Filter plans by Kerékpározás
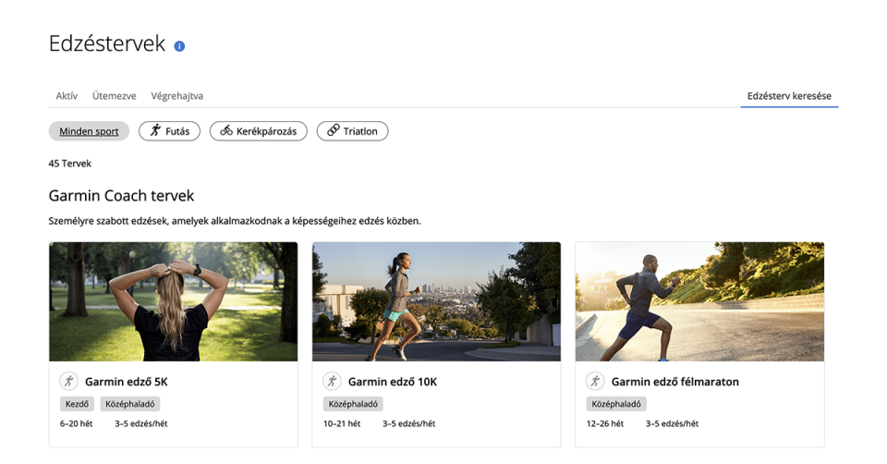Viewport: 887px width, 464px height. 259,131
